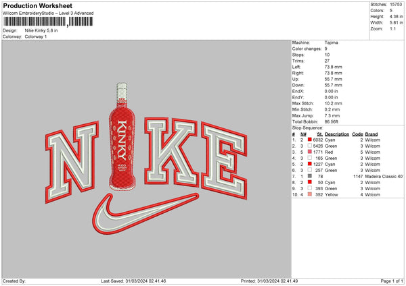Click the embroidered letter N
406x286 pixels.
72,162
